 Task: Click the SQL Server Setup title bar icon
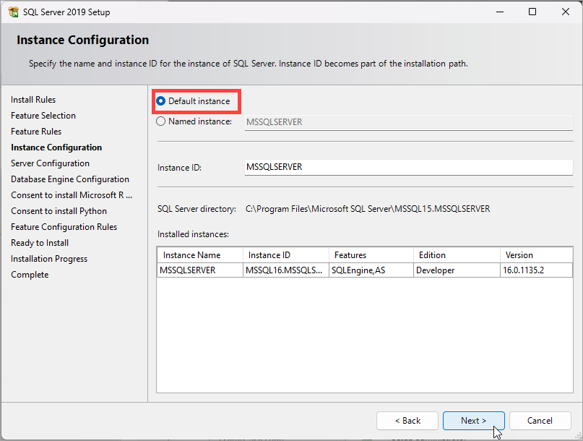coord(14,12)
